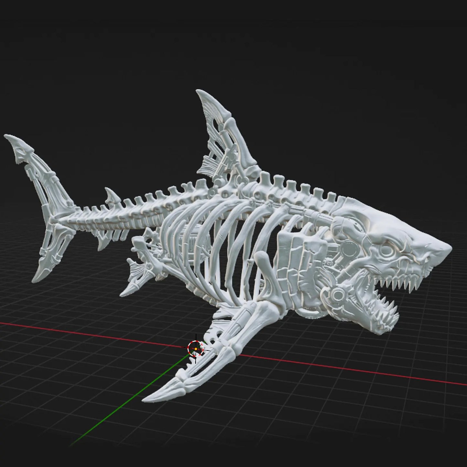This screenshot has width=467, height=467.
Task: Click the 3D cursor at the world origin
Action: coord(196,349)
